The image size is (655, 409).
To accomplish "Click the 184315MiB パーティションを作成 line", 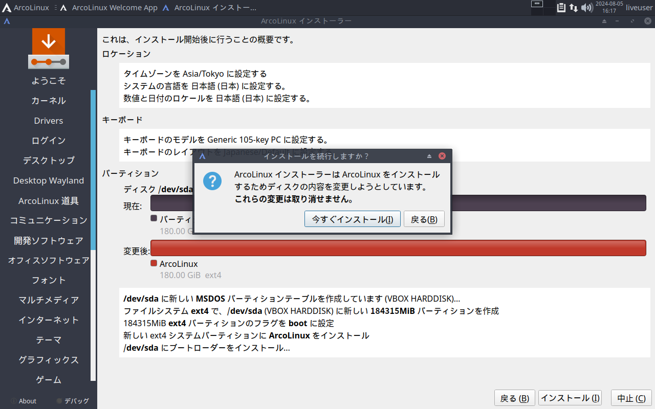I will point(311,311).
